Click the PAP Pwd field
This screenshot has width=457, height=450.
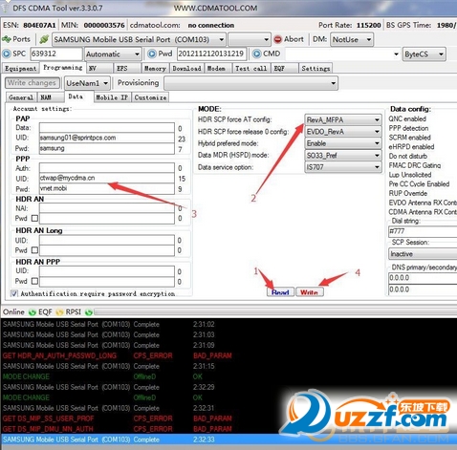tap(107, 148)
